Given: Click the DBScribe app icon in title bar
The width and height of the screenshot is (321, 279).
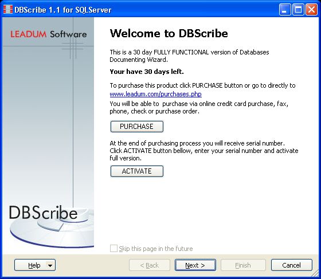Looking at the screenshot, I should click(x=8, y=9).
